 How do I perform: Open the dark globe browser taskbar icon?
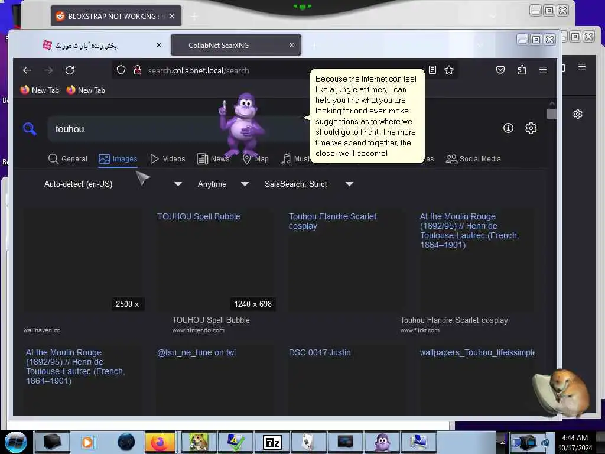pyautogui.click(x=126, y=442)
